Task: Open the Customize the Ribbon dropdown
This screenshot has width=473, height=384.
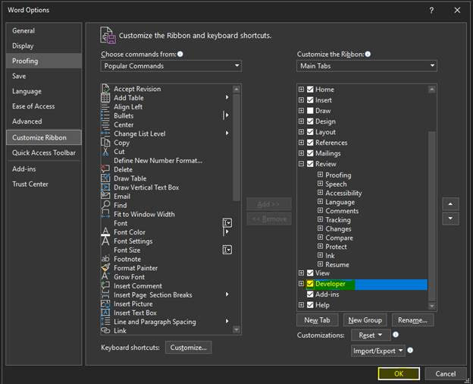Action: (367, 66)
